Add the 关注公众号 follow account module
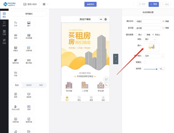The image size is (174, 133). (16, 108)
